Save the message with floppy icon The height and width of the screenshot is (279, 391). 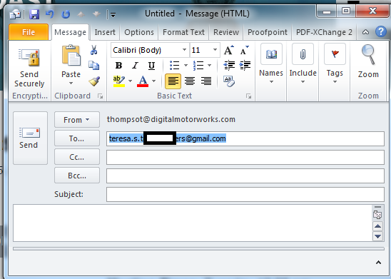(x=34, y=14)
